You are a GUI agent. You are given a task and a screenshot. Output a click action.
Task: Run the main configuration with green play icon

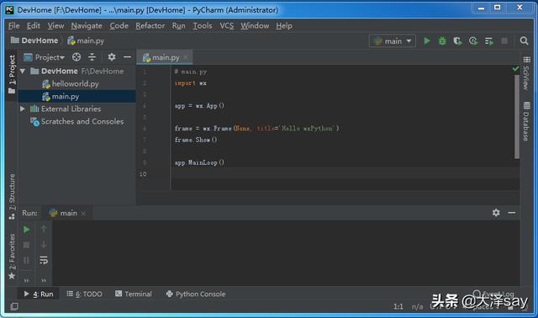point(427,41)
